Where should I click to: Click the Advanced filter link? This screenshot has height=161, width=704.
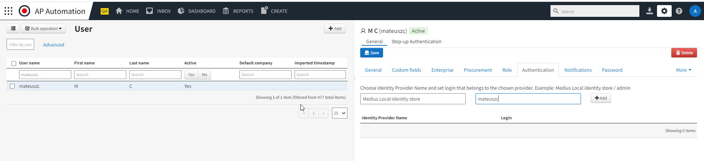coord(54,45)
